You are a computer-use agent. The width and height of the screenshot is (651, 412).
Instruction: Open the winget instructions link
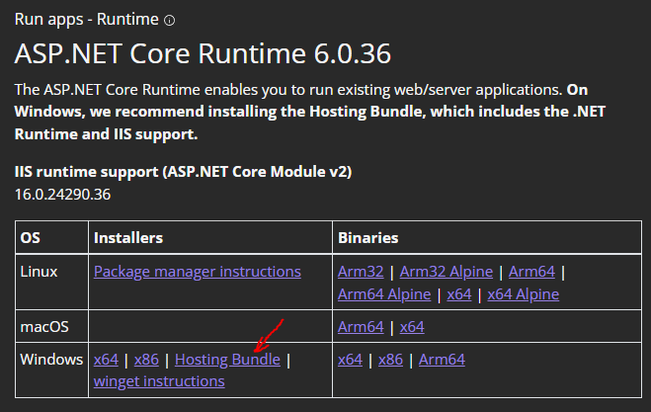159,381
